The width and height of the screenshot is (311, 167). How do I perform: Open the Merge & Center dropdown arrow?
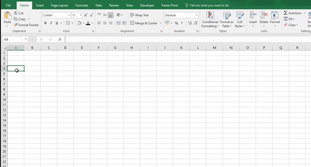160,23
